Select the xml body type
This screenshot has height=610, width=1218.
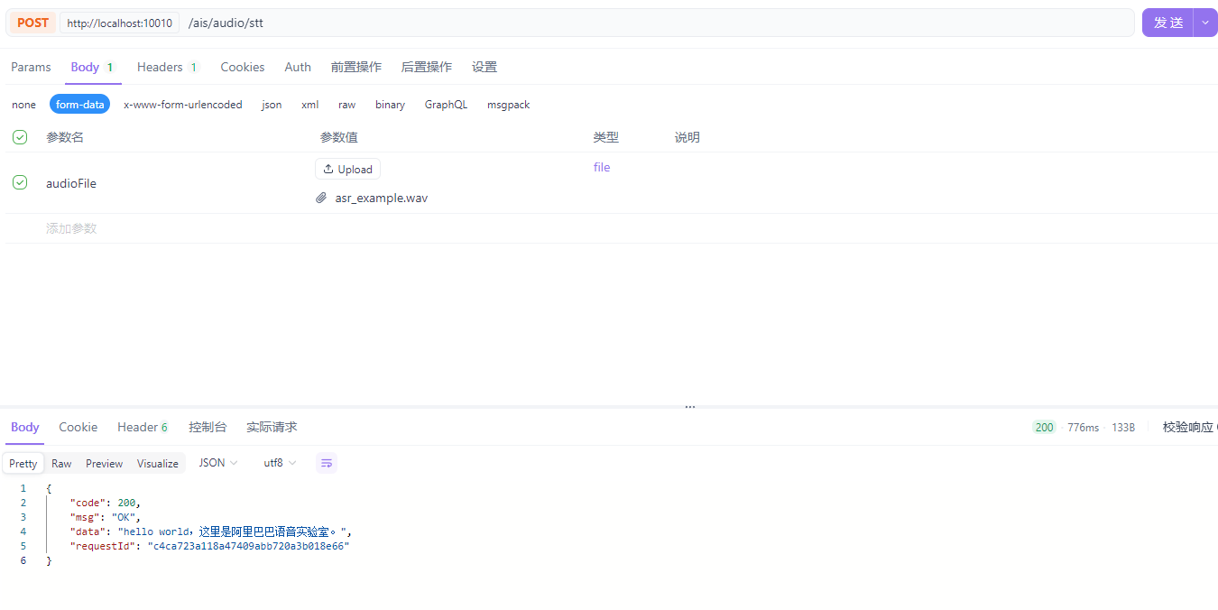(x=310, y=105)
